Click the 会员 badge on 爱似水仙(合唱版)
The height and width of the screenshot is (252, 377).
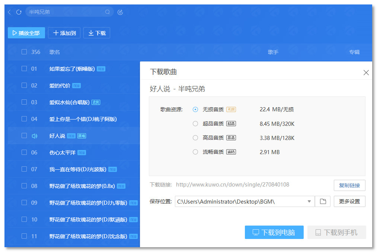(96, 102)
